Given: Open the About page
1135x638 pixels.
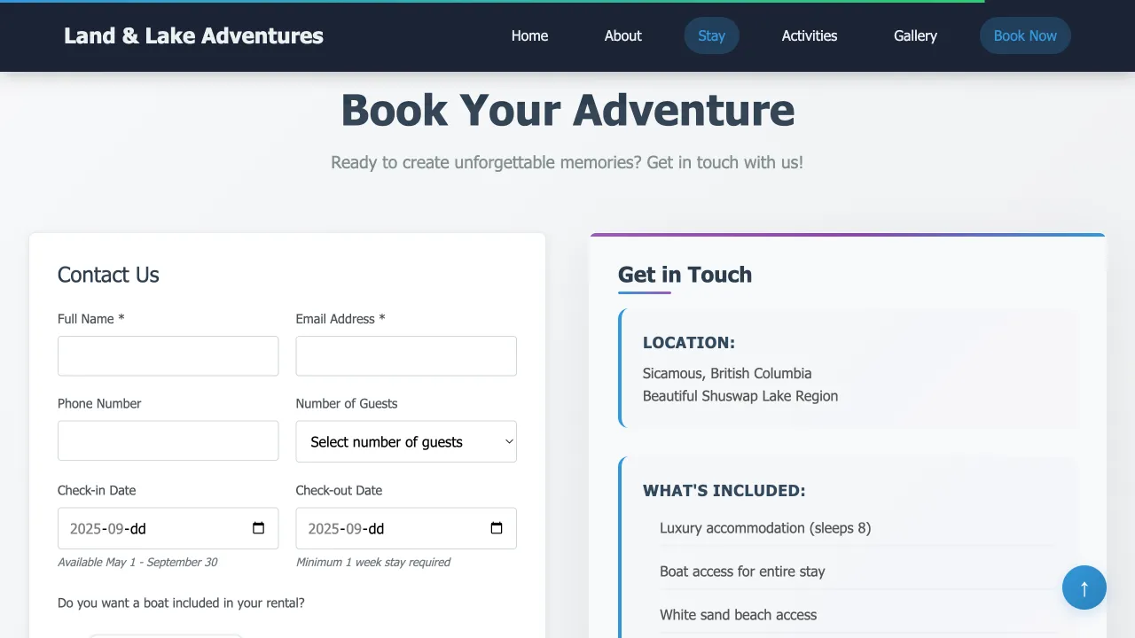Looking at the screenshot, I should [622, 35].
